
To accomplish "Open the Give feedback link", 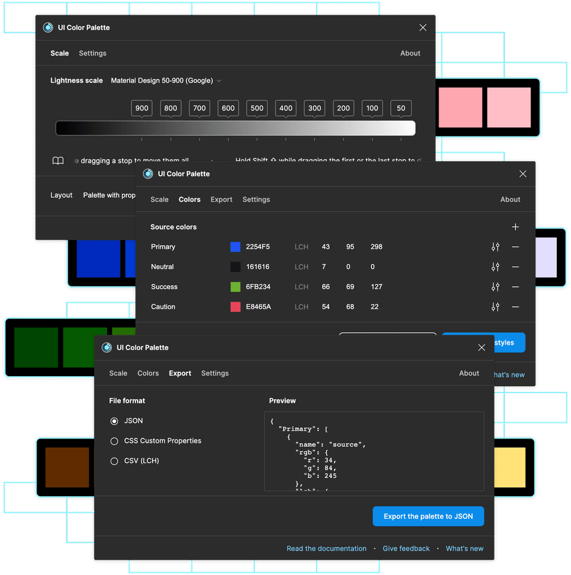I will coord(406,549).
